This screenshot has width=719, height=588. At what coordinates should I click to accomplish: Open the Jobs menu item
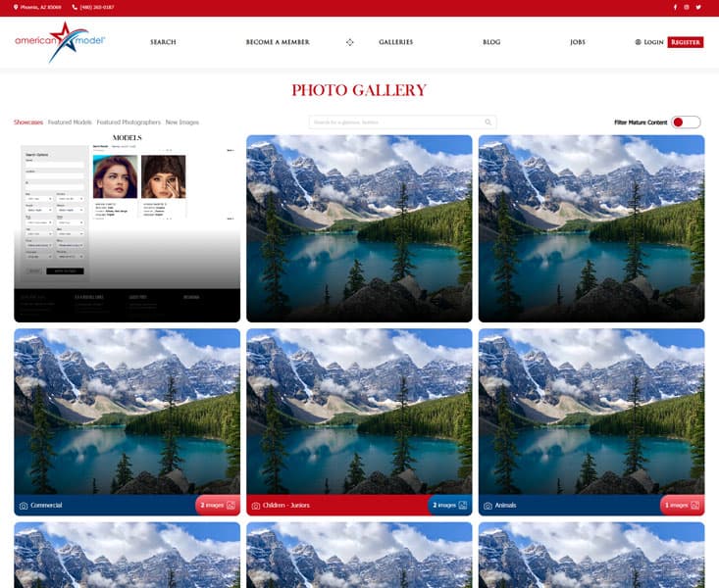pyautogui.click(x=578, y=42)
